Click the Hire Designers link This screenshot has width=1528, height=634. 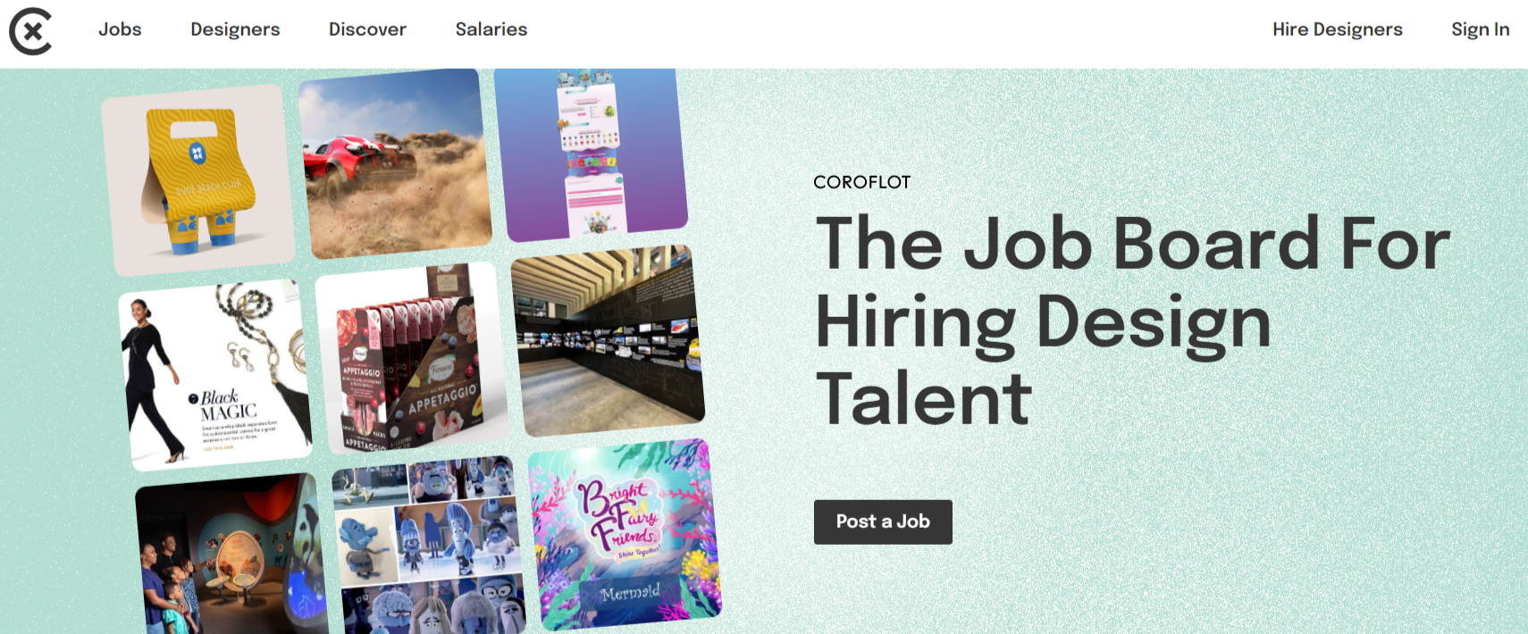tap(1337, 29)
